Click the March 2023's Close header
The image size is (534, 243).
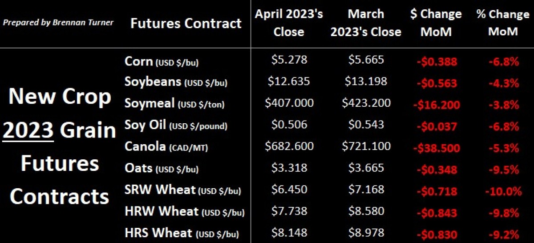[x=366, y=23]
